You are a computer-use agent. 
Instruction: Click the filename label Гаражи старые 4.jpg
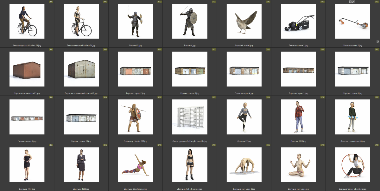pos(244,93)
